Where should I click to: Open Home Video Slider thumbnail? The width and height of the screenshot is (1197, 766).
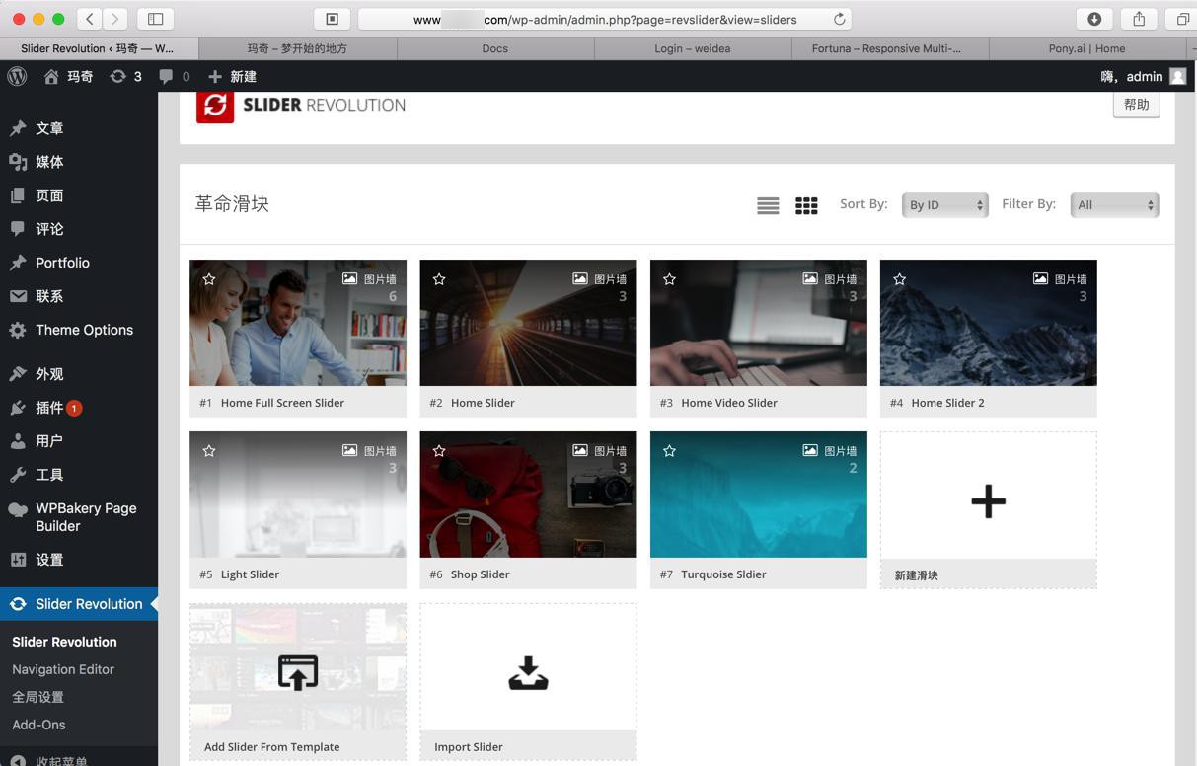click(x=758, y=323)
